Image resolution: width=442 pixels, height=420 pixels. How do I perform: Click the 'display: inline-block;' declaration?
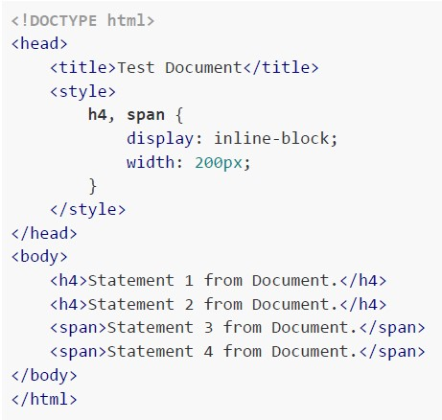(232, 139)
